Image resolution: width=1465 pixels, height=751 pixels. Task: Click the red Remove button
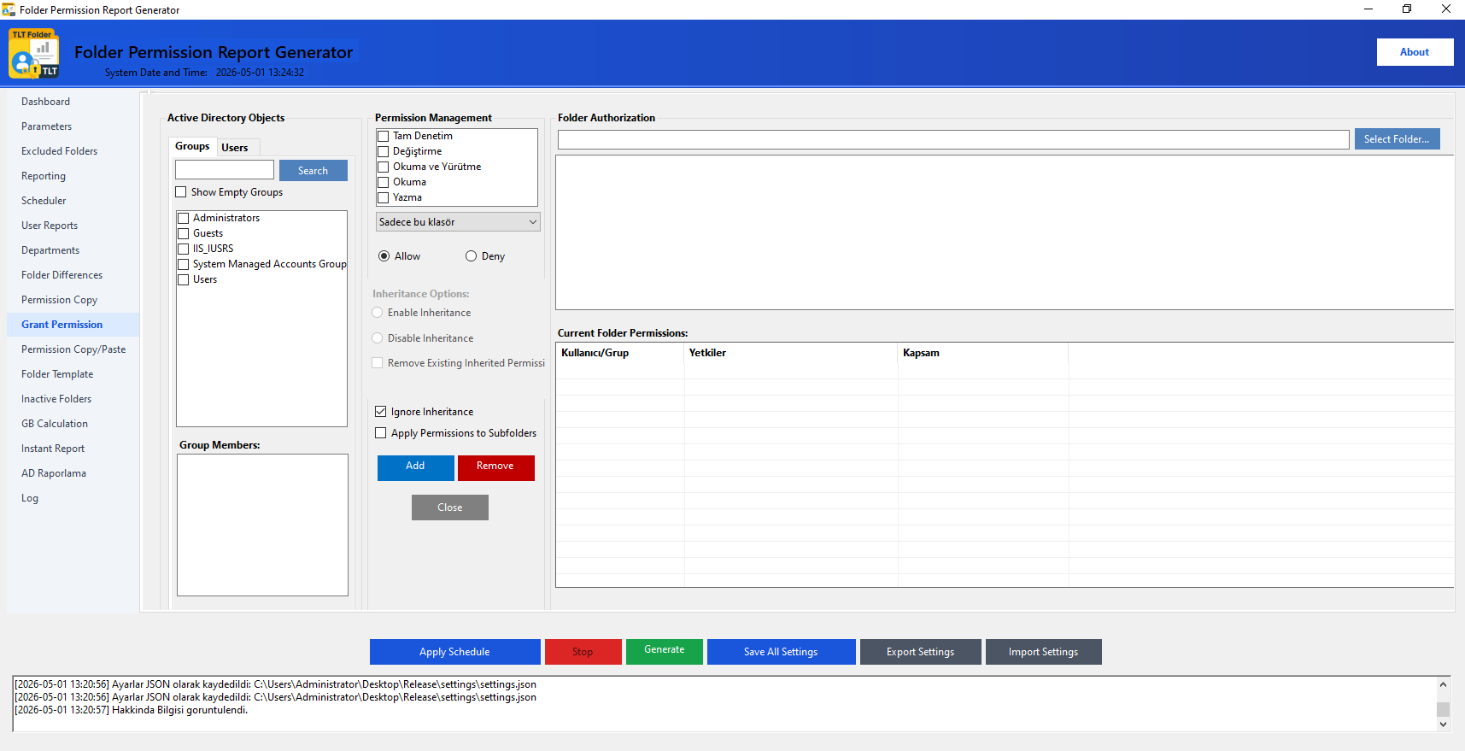pyautogui.click(x=495, y=467)
